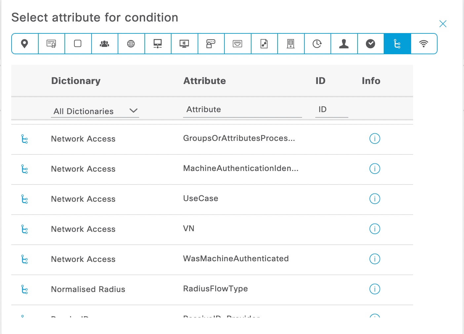This screenshot has height=334, width=464.
Task: Expand the dictionary selection chevron
Action: (134, 111)
